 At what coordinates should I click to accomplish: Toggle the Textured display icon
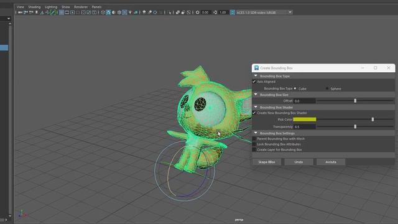pyautogui.click(x=124, y=12)
